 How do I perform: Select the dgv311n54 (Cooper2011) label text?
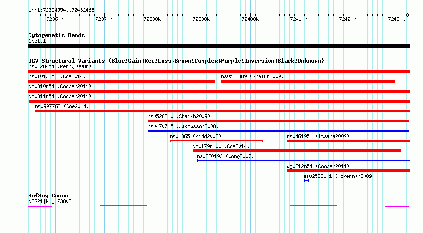(60, 96)
